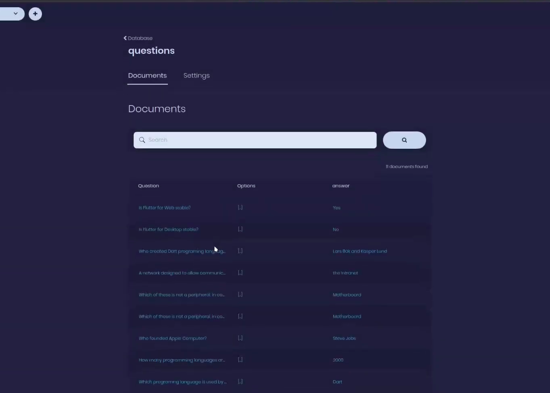
Task: Click the 'Lars Bak and Kasper Lund' answer
Action: tap(360, 251)
